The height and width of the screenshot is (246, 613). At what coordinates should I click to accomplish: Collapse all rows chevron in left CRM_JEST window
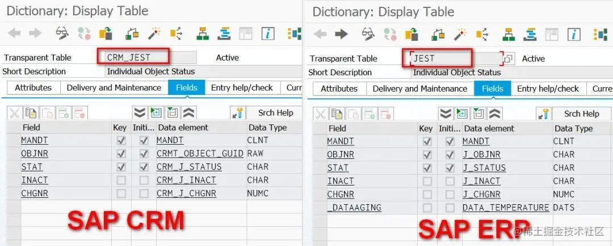pos(189,113)
